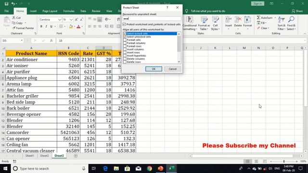Click the Insert Function fx icon
The height and width of the screenshot is (173, 308).
51,40
